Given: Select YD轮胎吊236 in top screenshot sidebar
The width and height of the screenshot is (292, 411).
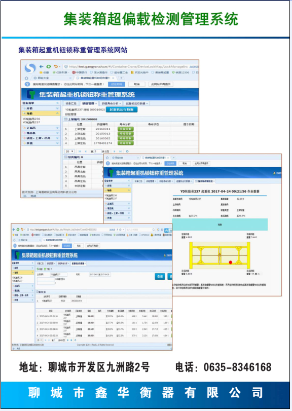Looking at the screenshot, I should [x=31, y=119].
